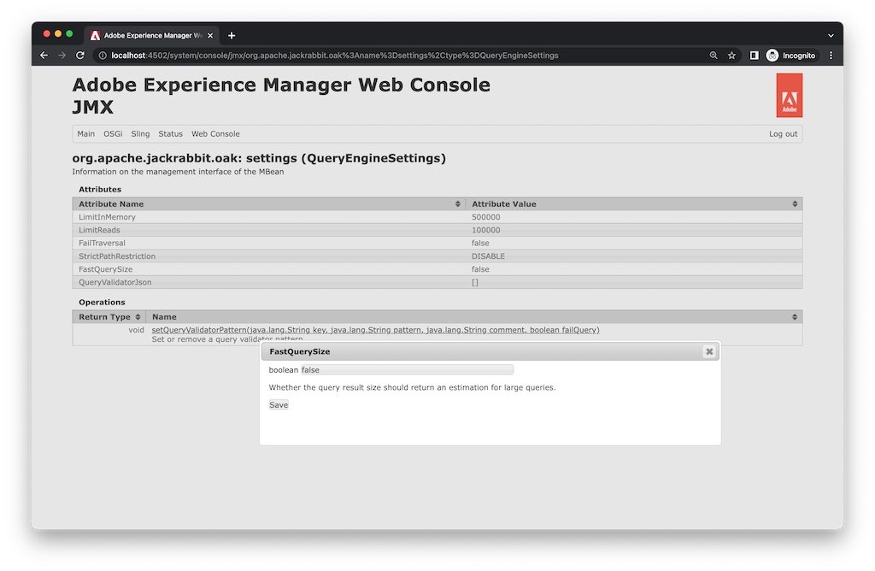Sort by Attribute Name column arrows

pos(458,204)
